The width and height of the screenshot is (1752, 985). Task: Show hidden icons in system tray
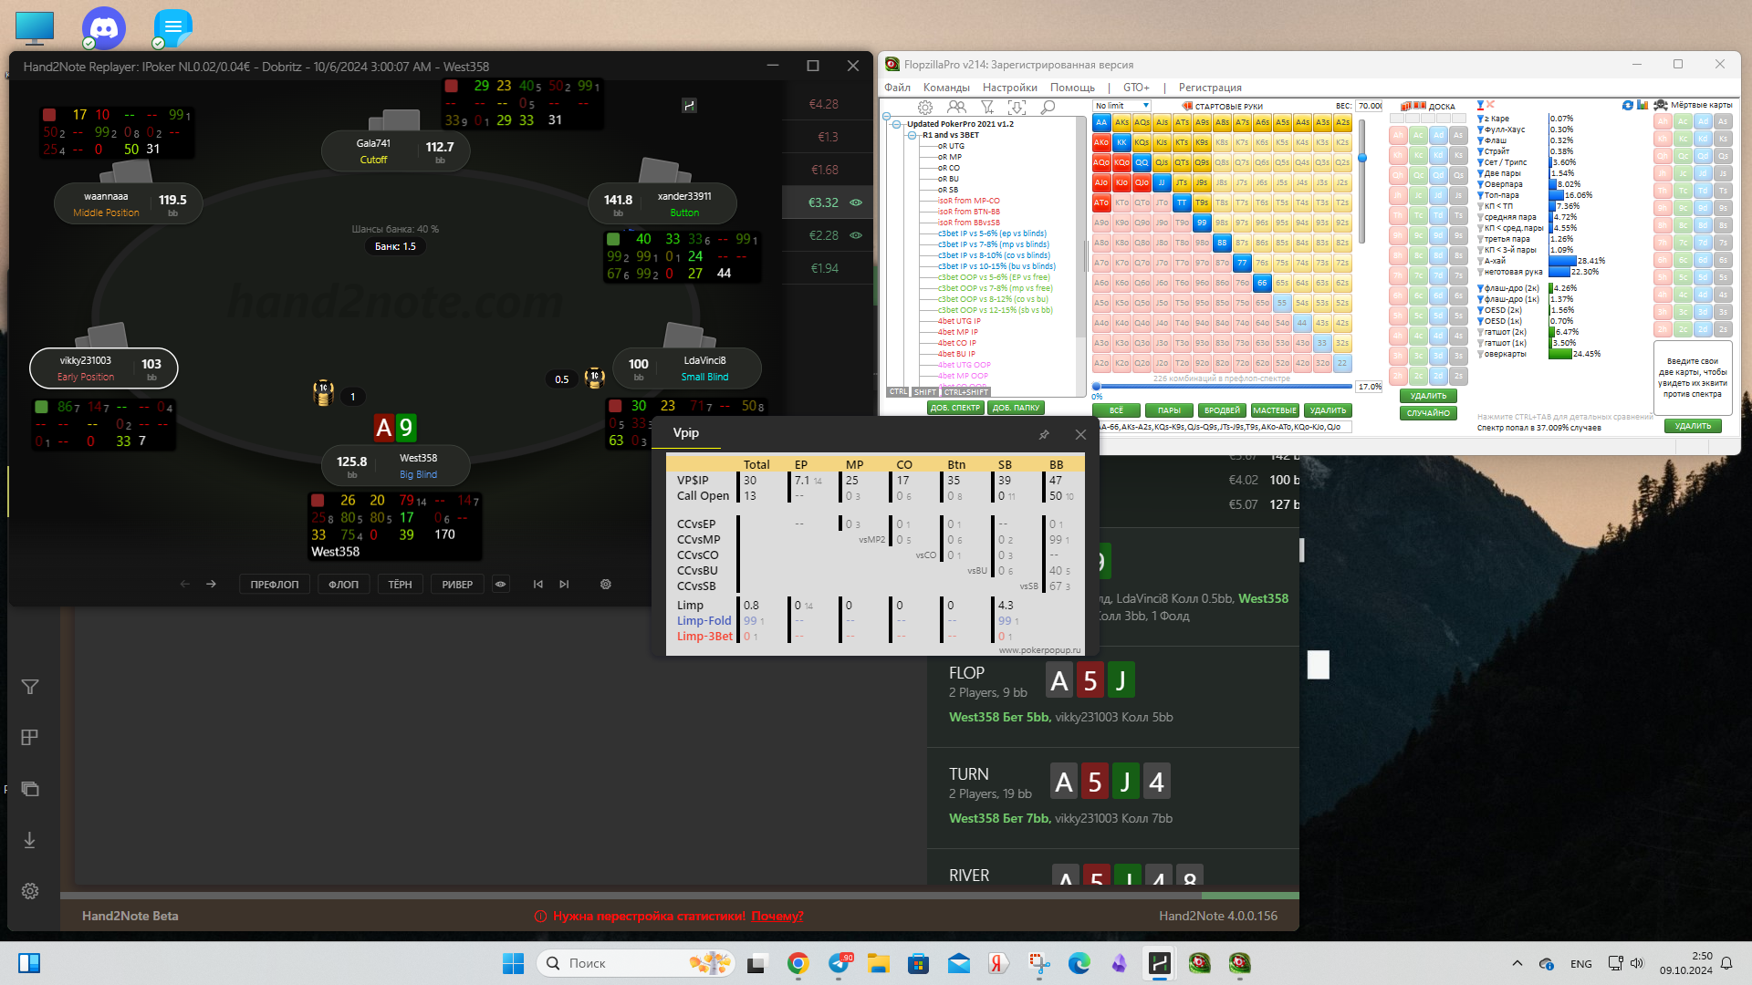coord(1517,963)
